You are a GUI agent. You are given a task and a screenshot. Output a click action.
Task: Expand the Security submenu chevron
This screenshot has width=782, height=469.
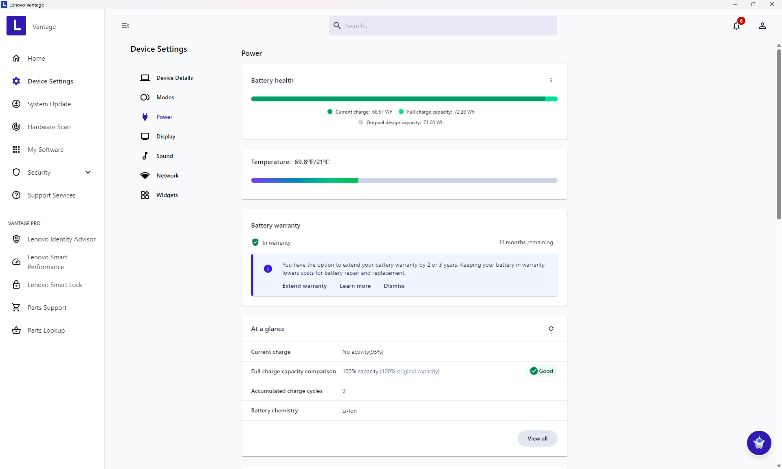pos(88,172)
